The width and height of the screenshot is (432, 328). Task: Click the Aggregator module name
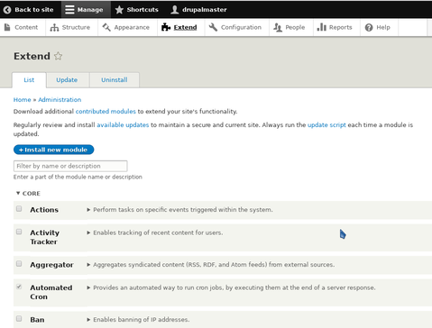51,265
